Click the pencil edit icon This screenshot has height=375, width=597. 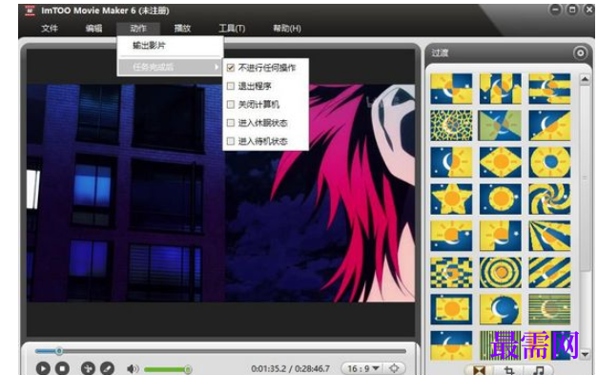(107, 368)
